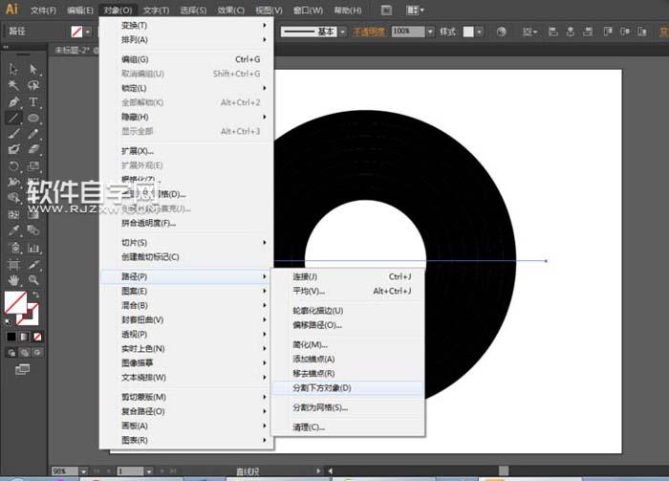
Task: Open the opacity 100% dropdown arrow
Action: [x=430, y=32]
